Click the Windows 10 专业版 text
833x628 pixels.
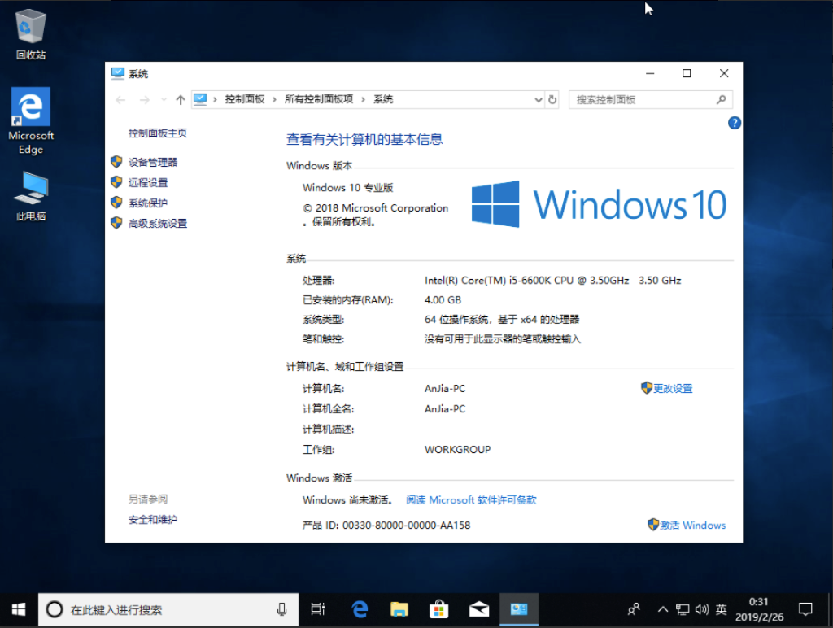pyautogui.click(x=347, y=188)
